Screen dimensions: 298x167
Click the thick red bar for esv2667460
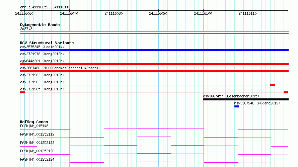click(x=154, y=71)
